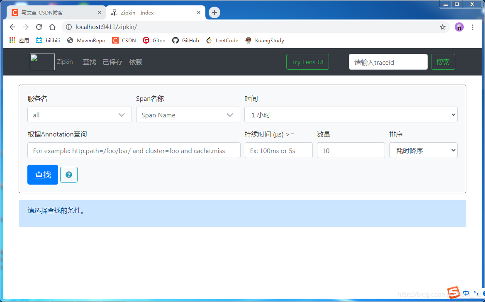Close the 写文章-CSDN博客 tab
The height and width of the screenshot is (302, 485).
(99, 13)
